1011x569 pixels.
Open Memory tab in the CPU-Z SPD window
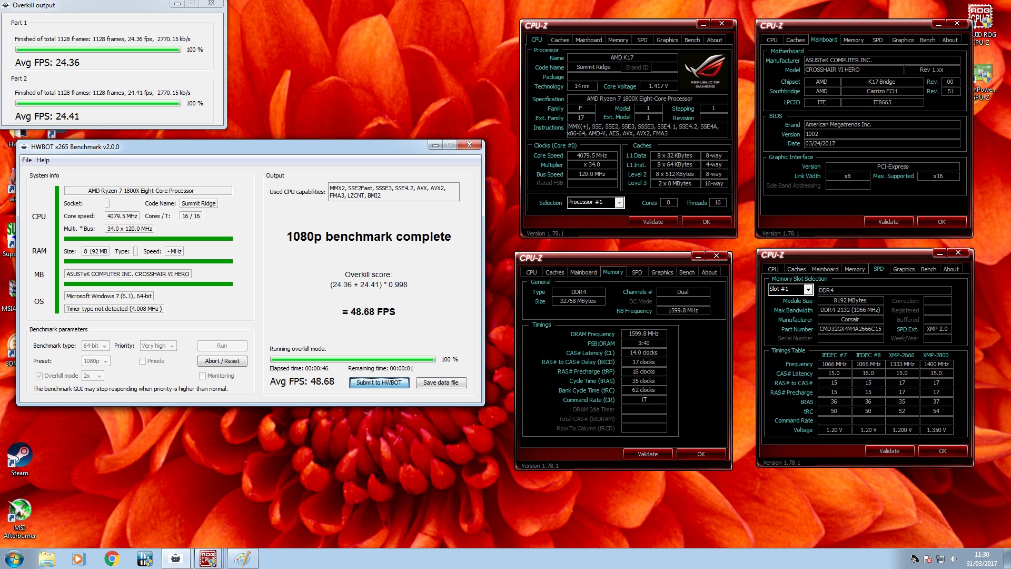point(854,269)
